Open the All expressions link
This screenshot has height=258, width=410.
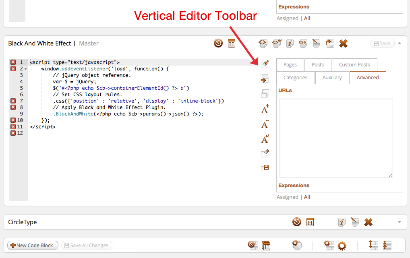coord(307,197)
